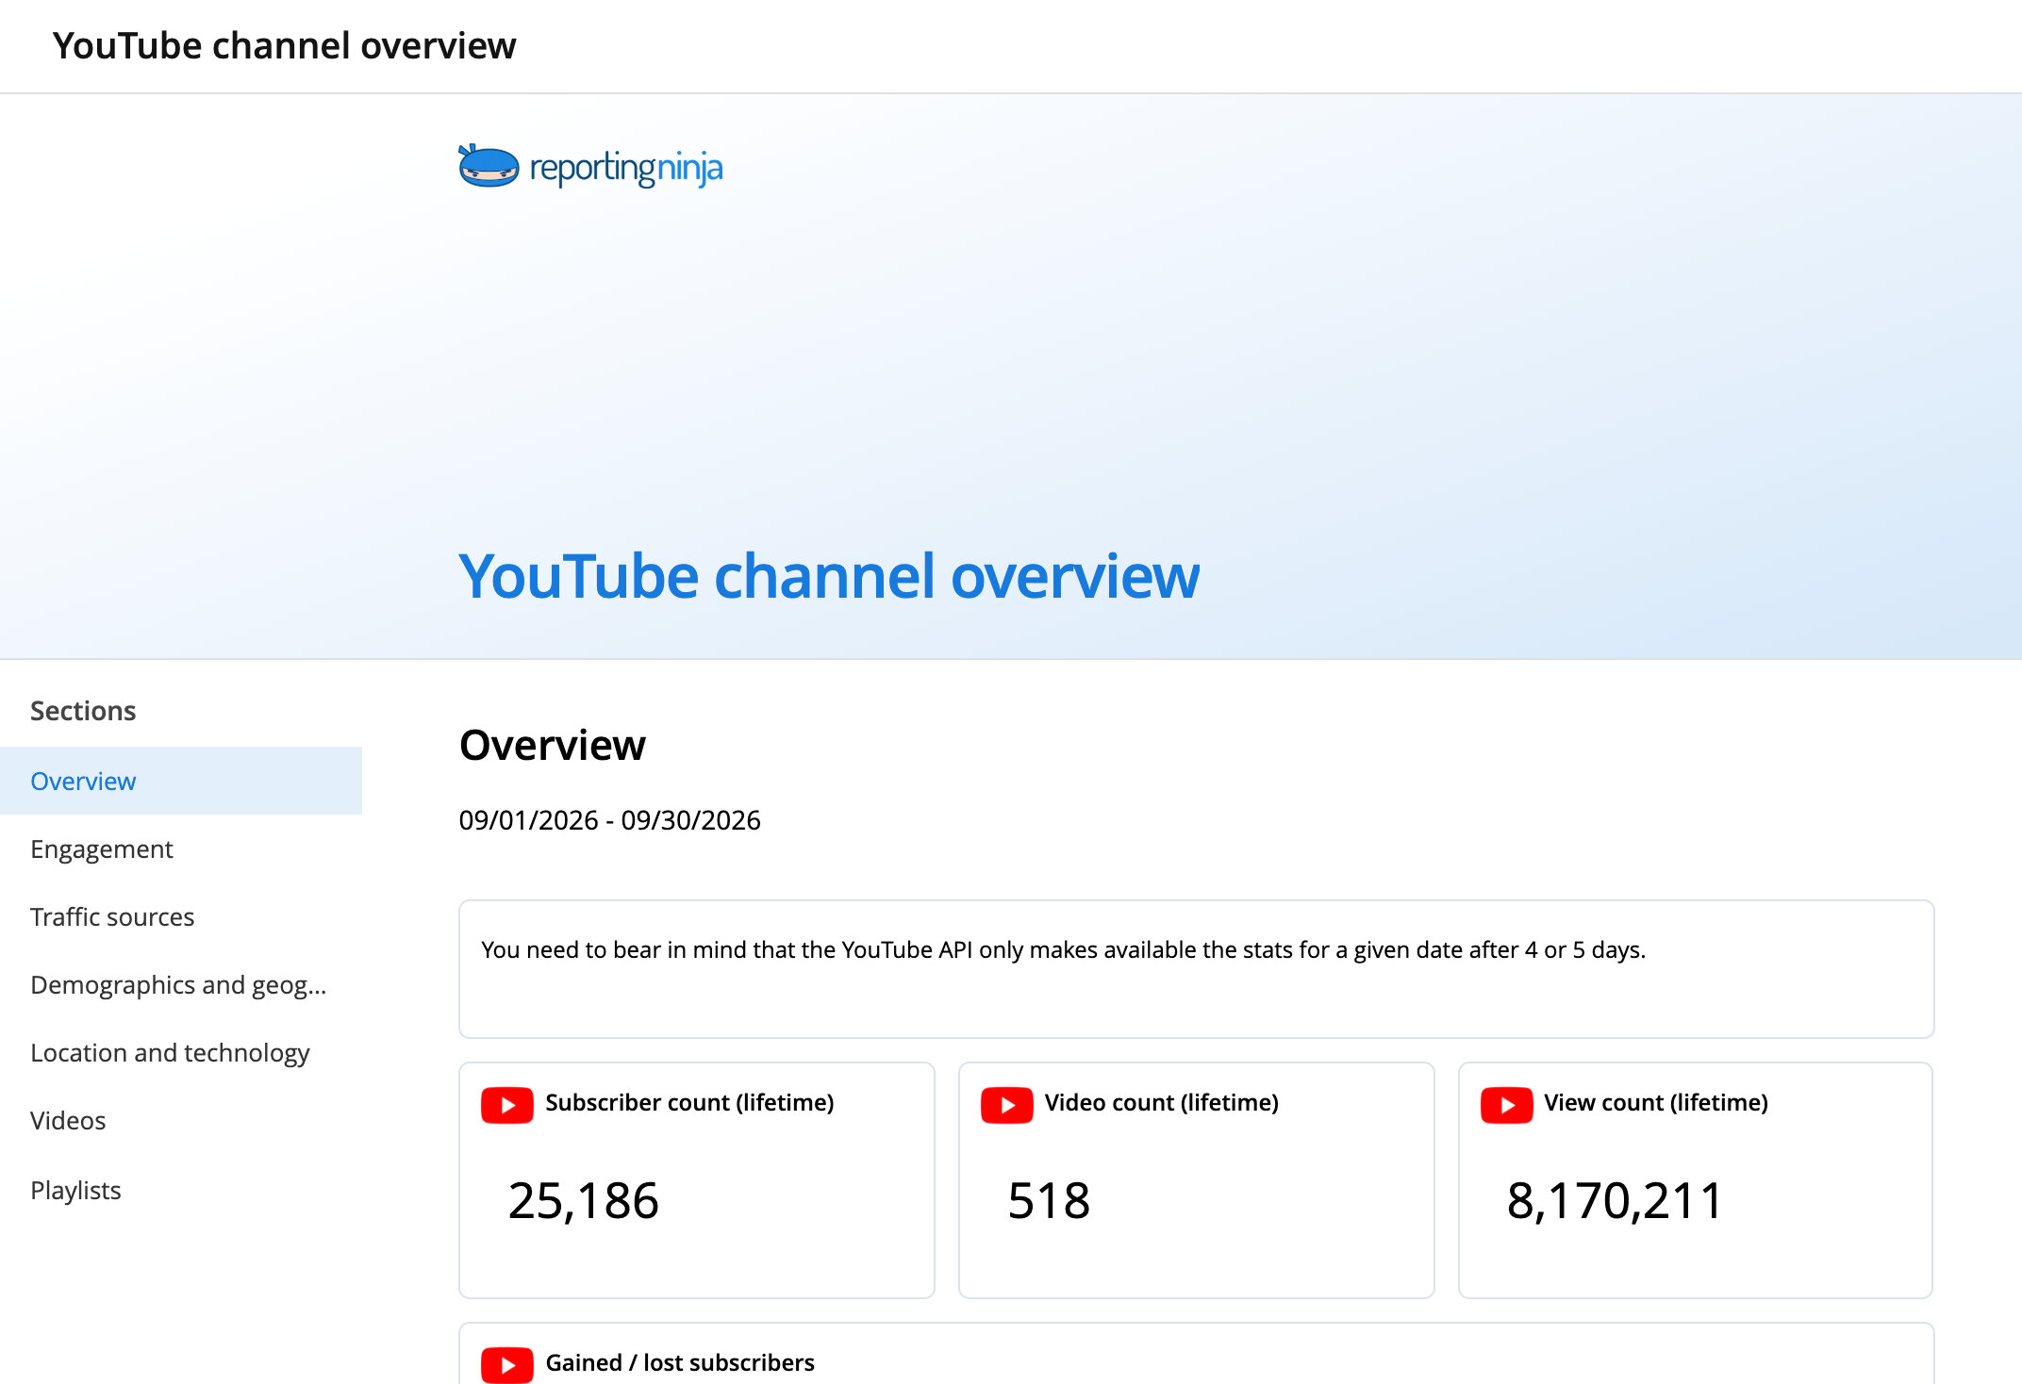The height and width of the screenshot is (1384, 2022).
Task: Click the YouTube icon beside View count
Action: click(1507, 1105)
